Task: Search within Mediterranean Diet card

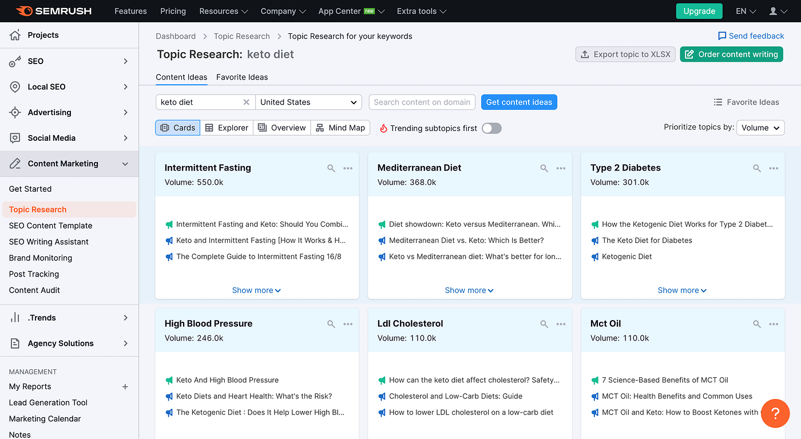Action: pos(544,168)
